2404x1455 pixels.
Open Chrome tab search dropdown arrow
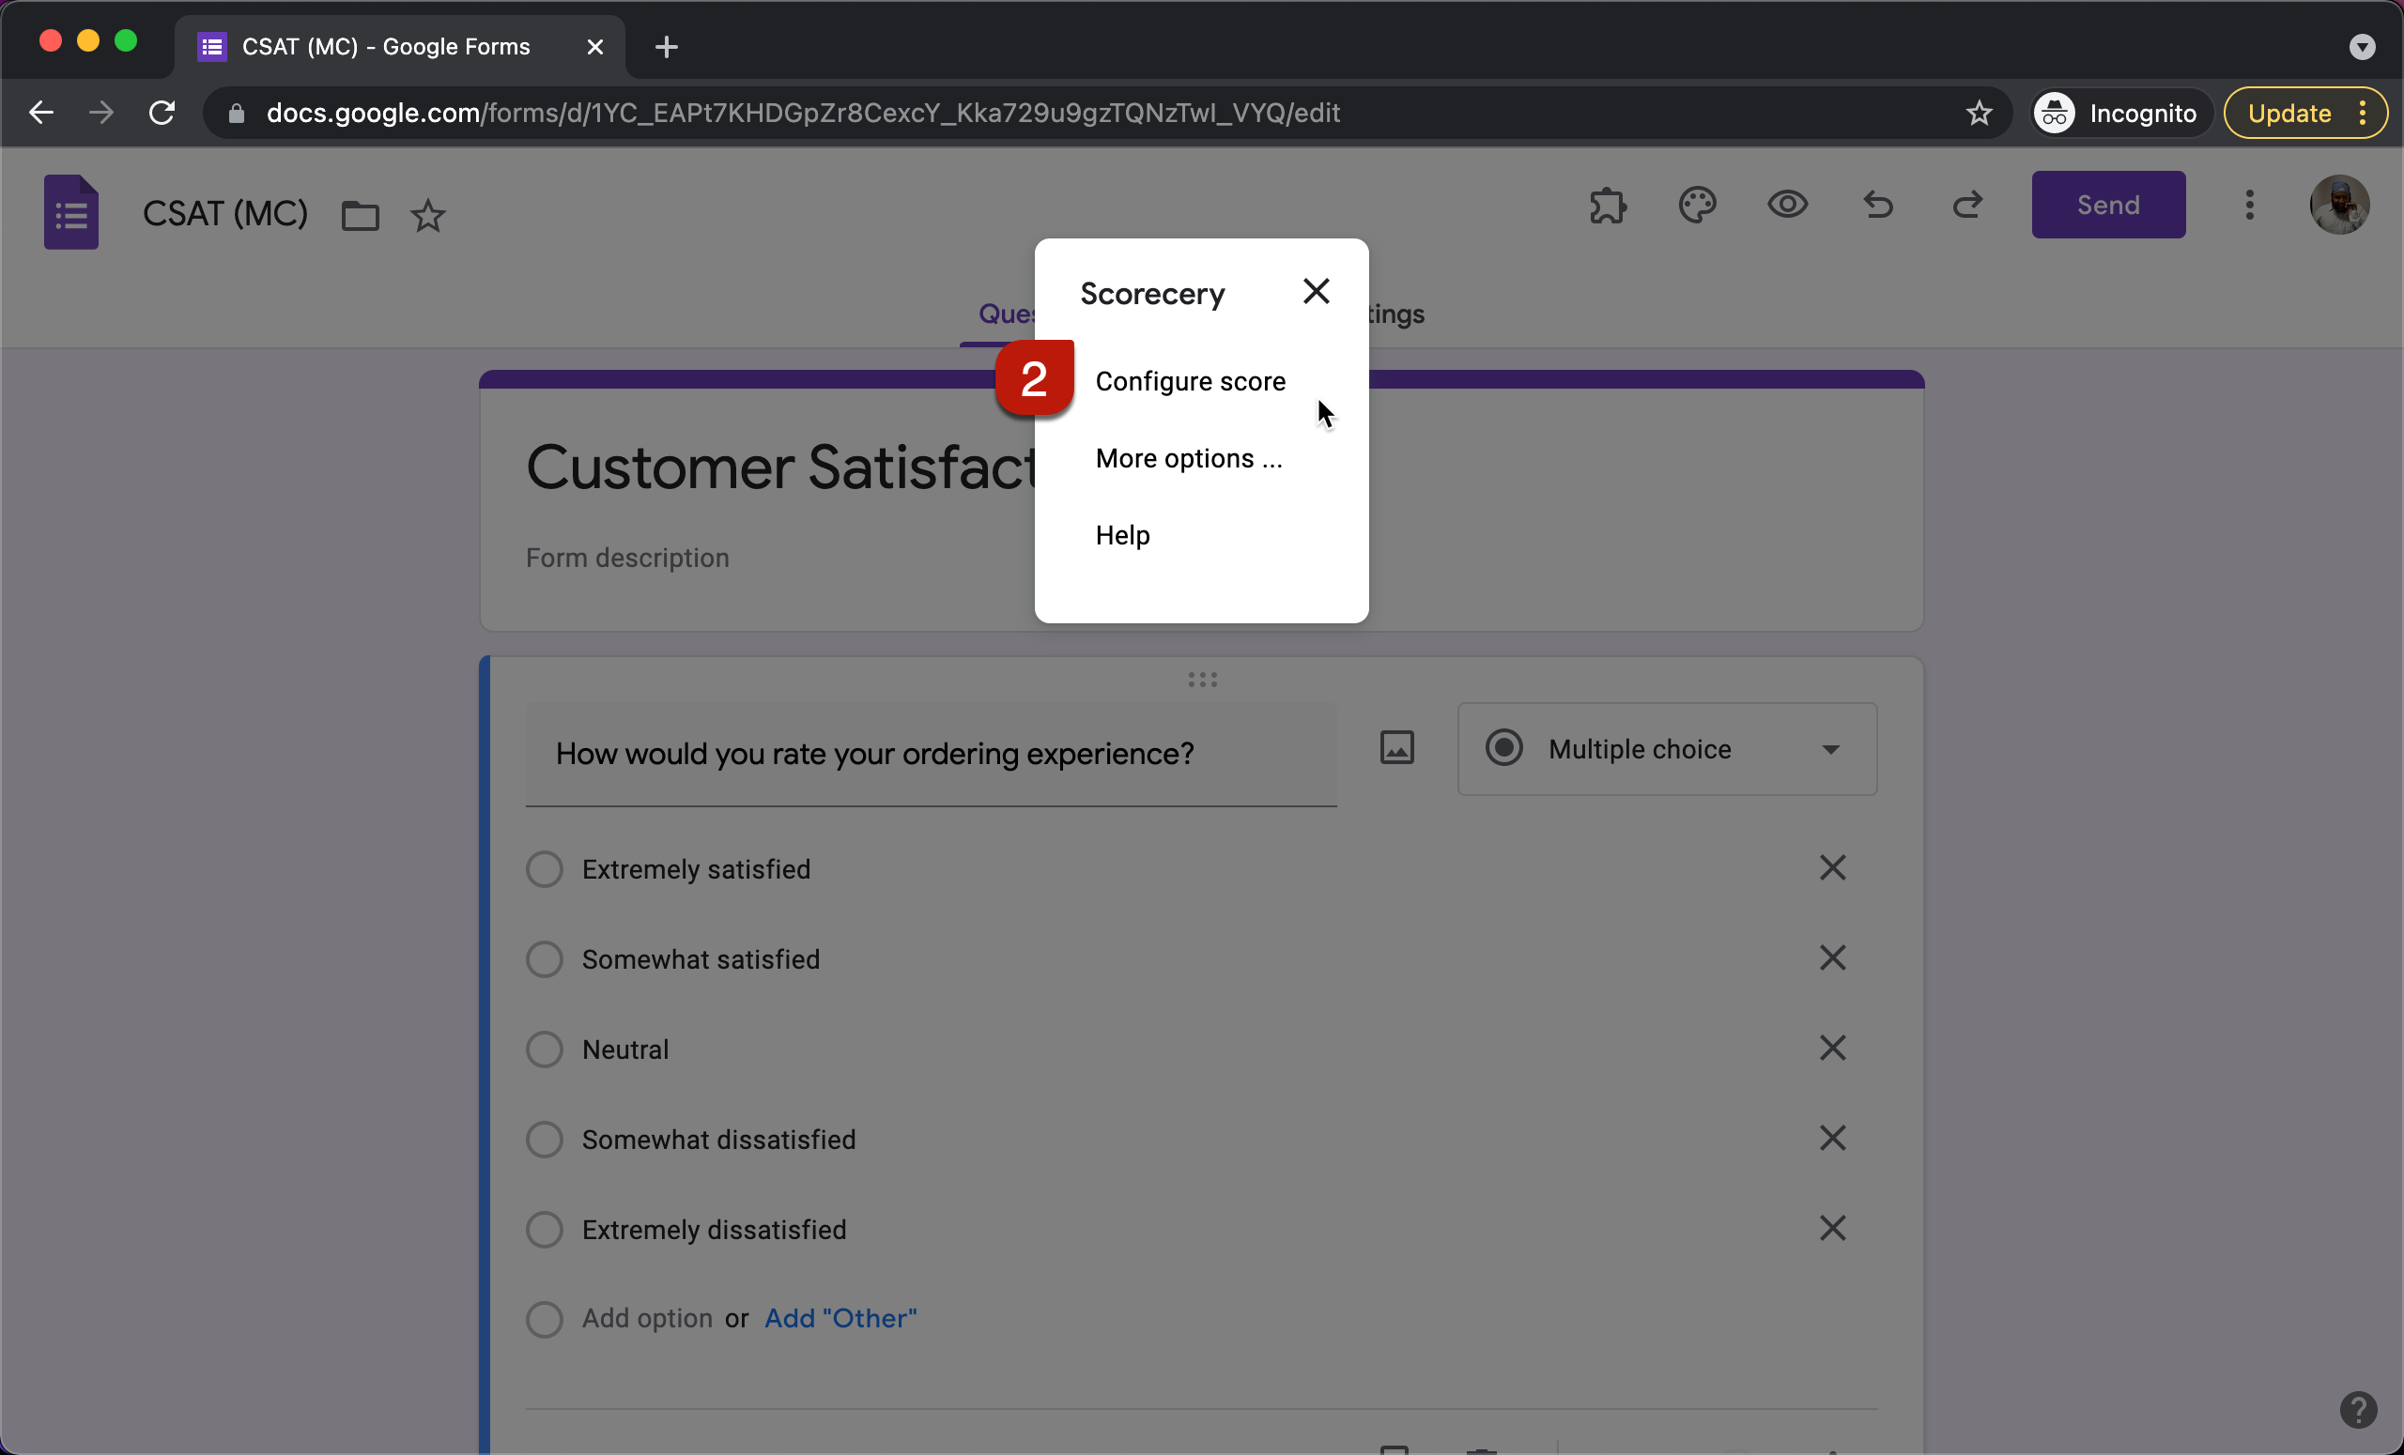[x=2361, y=46]
